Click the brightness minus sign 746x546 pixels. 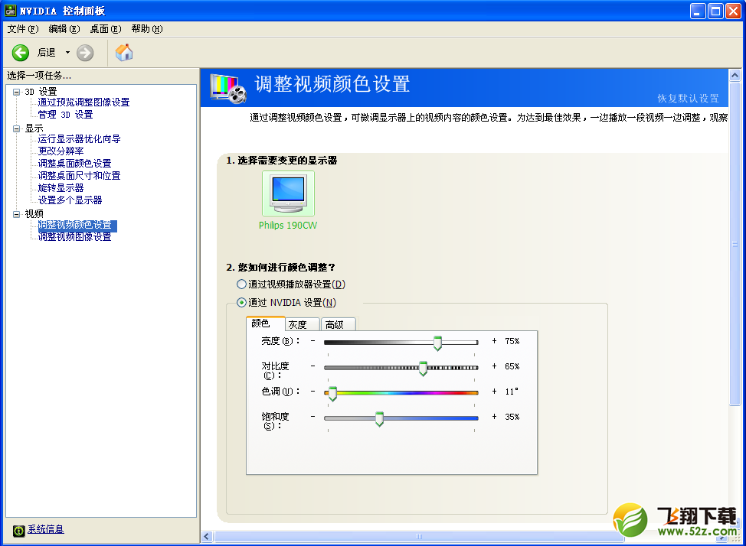pyautogui.click(x=312, y=341)
